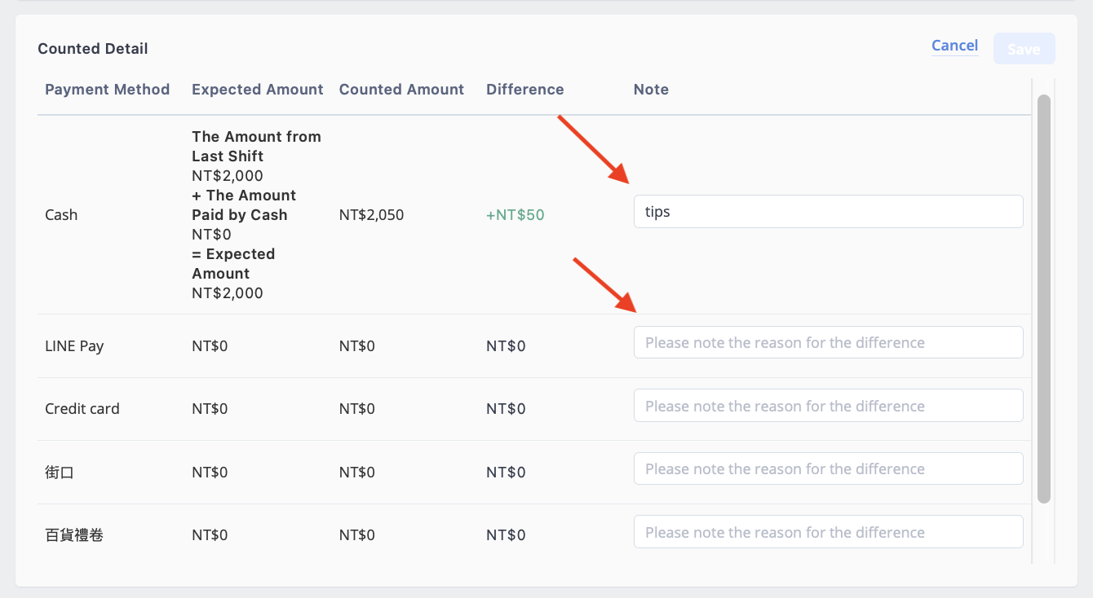Image resolution: width=1093 pixels, height=598 pixels.
Task: Focus the LINE Pay note field
Action: [828, 342]
